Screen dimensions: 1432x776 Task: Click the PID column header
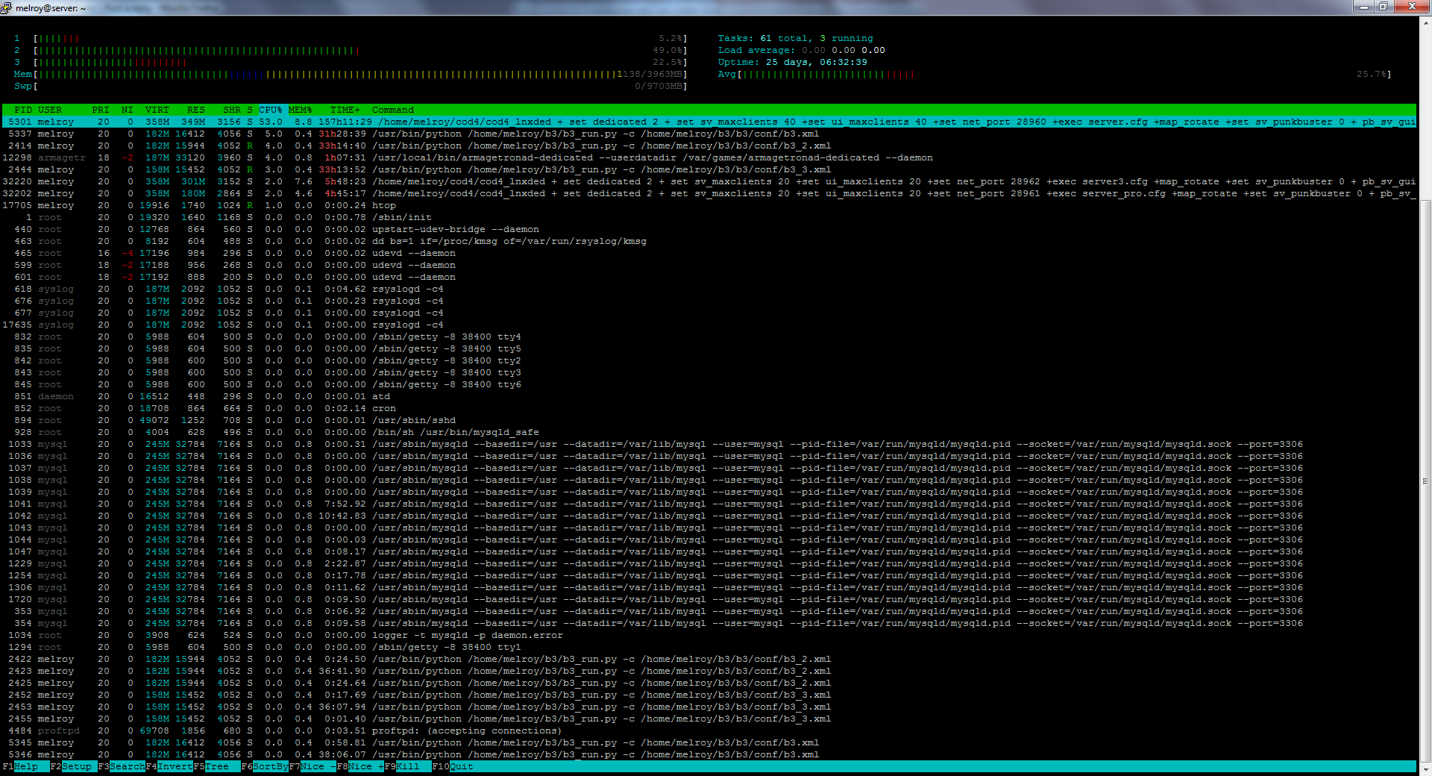click(23, 110)
